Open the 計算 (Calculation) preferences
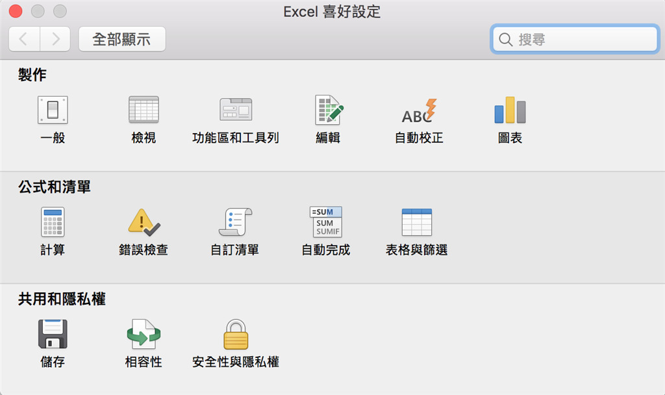This screenshot has width=665, height=395. [x=53, y=232]
